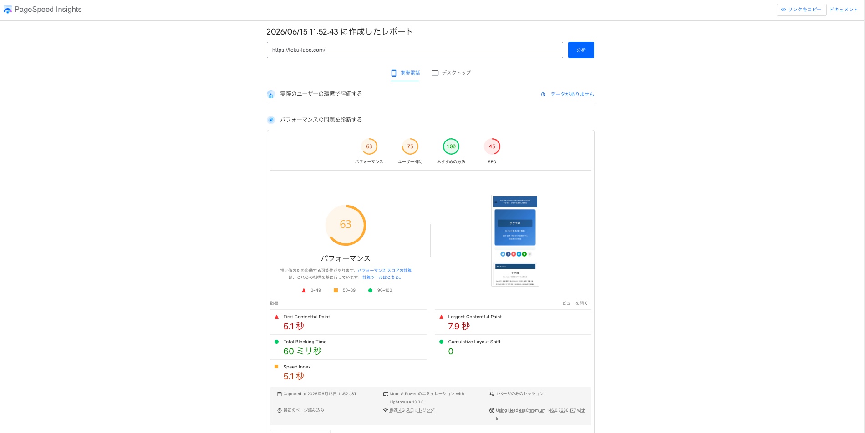Open the SEO category label
The image size is (865, 433).
[x=492, y=162]
